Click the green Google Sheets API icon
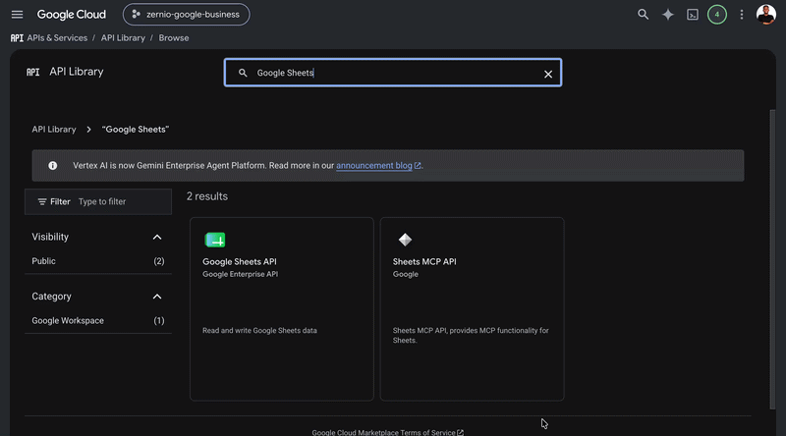This screenshot has width=786, height=436. 215,240
